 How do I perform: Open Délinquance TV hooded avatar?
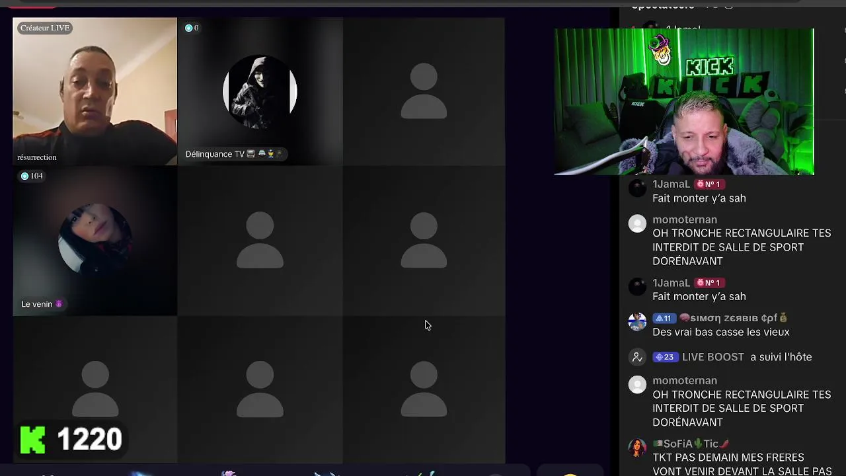tap(260, 92)
